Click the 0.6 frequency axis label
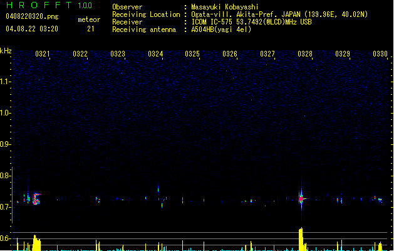394x251 pixels. tap(4, 238)
